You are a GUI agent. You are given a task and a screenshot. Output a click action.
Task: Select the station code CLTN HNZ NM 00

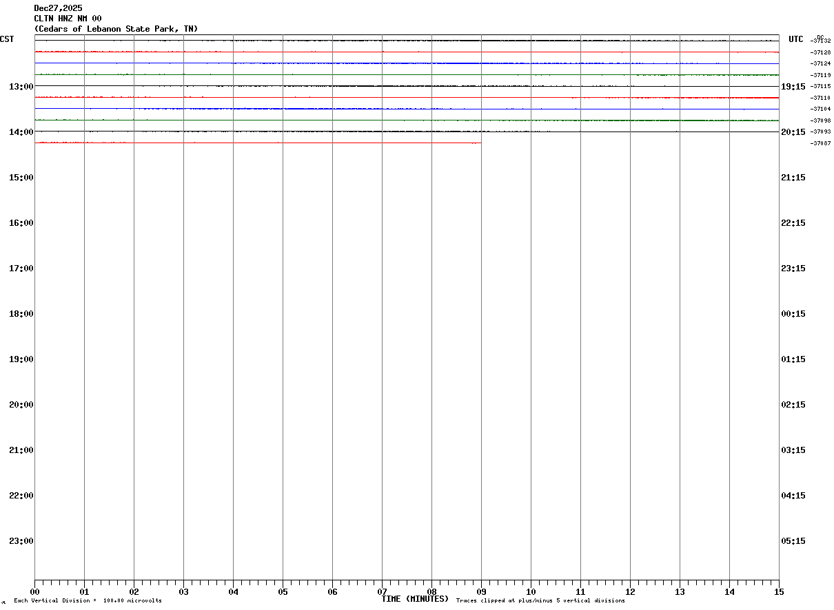pos(68,19)
